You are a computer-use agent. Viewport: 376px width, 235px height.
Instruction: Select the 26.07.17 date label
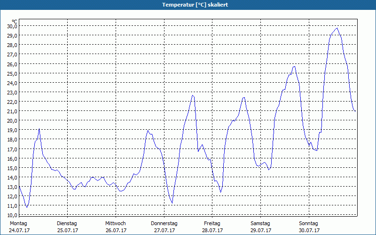116,230
